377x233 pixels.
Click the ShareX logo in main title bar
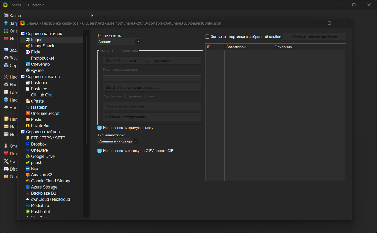[x=5, y=5]
